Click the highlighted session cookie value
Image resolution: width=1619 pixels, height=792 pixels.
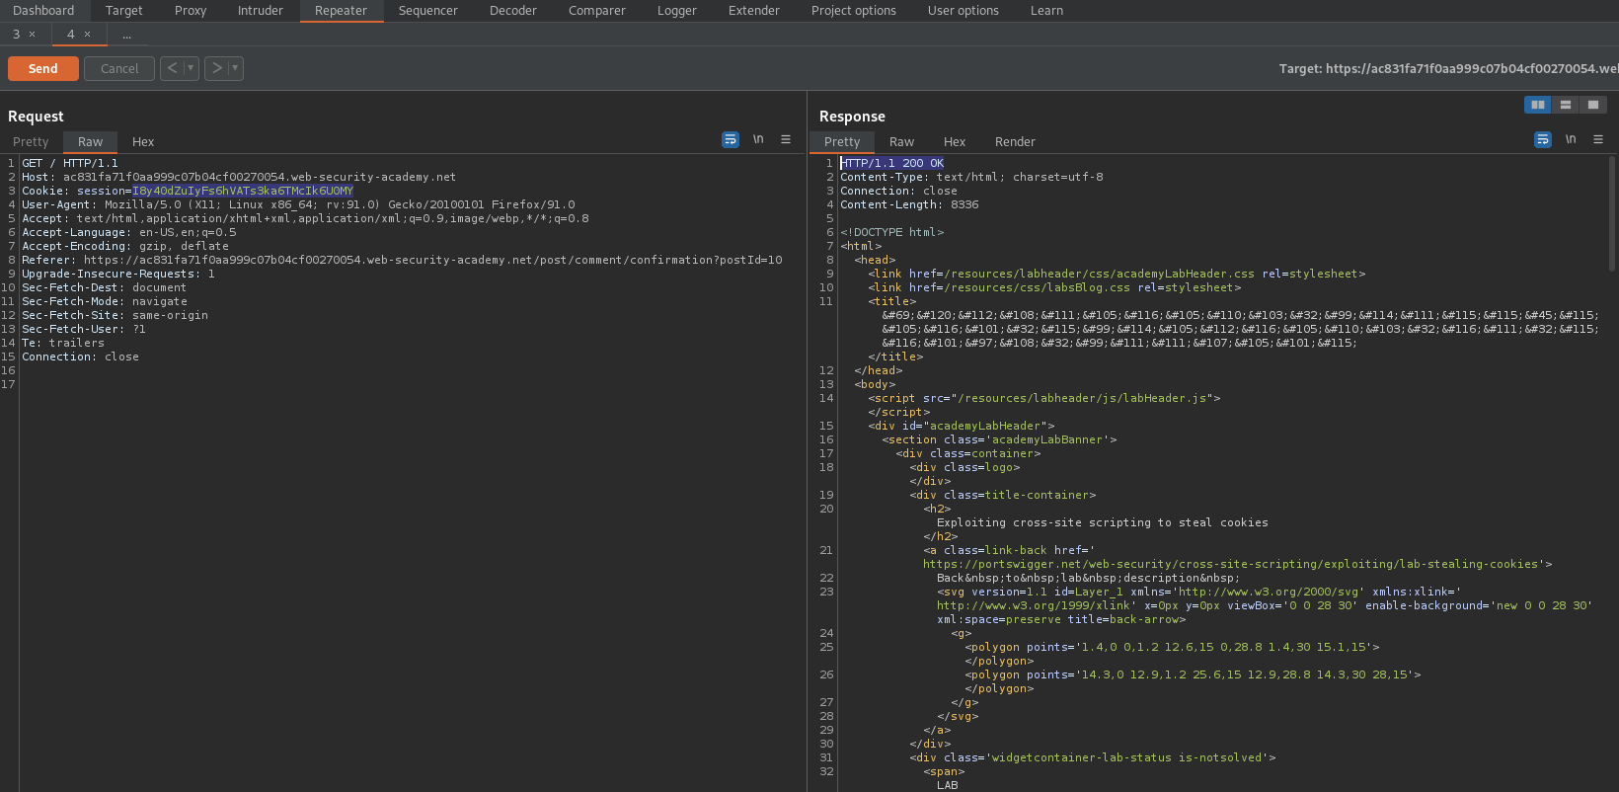[x=243, y=191]
